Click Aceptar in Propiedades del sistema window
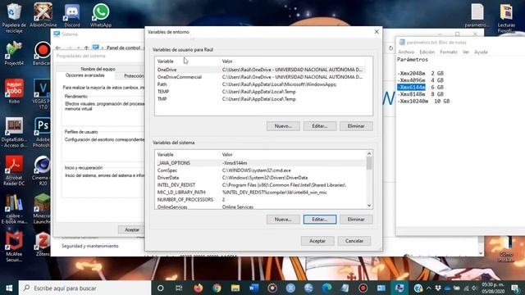This screenshot has width=525, height=295. point(131,229)
